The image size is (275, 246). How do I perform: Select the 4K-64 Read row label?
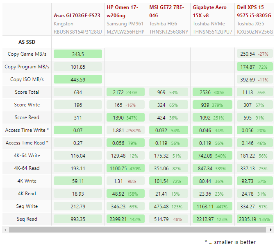27,168
